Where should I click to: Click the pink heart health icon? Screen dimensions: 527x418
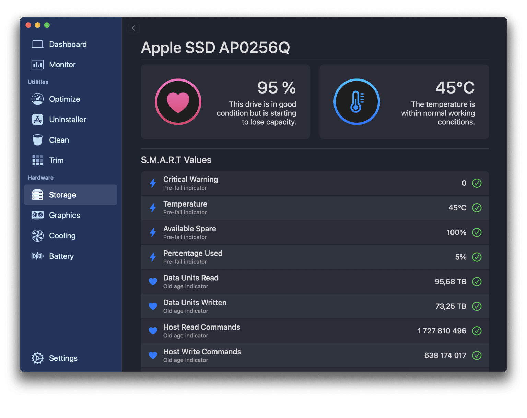tap(178, 102)
